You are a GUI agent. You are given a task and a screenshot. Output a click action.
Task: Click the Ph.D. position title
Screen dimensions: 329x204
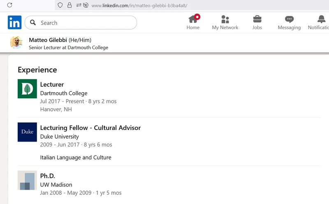point(47,176)
